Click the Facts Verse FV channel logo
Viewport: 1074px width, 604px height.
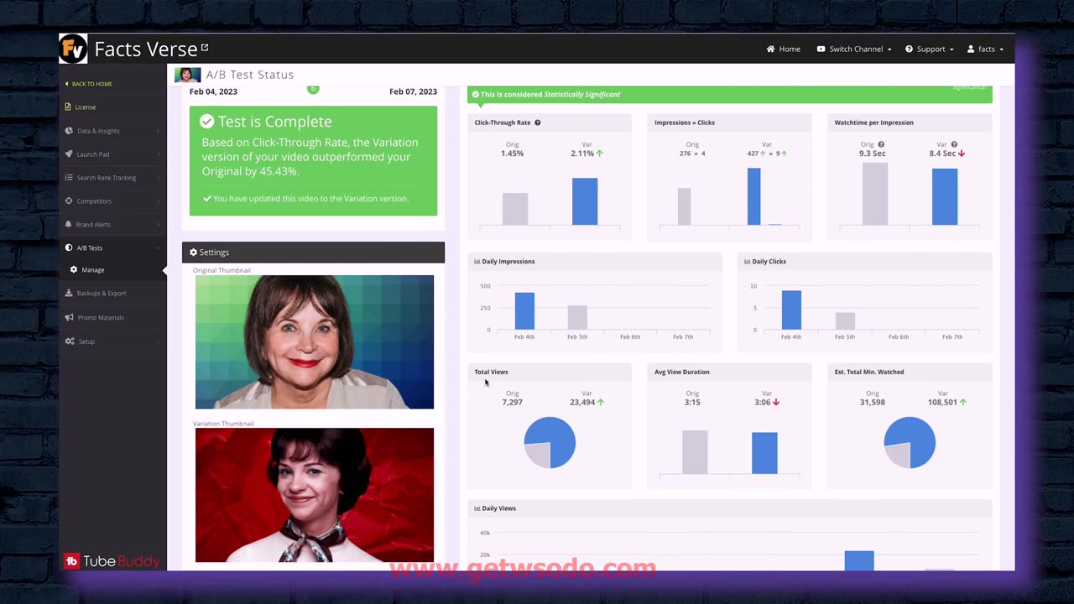click(x=73, y=49)
